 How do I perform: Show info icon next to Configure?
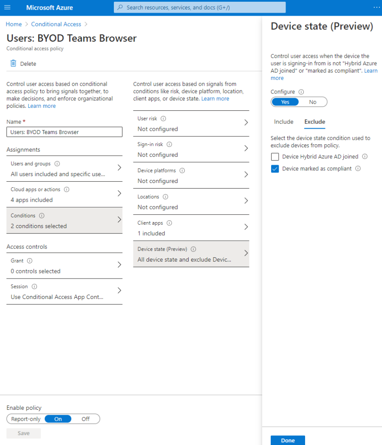(302, 92)
